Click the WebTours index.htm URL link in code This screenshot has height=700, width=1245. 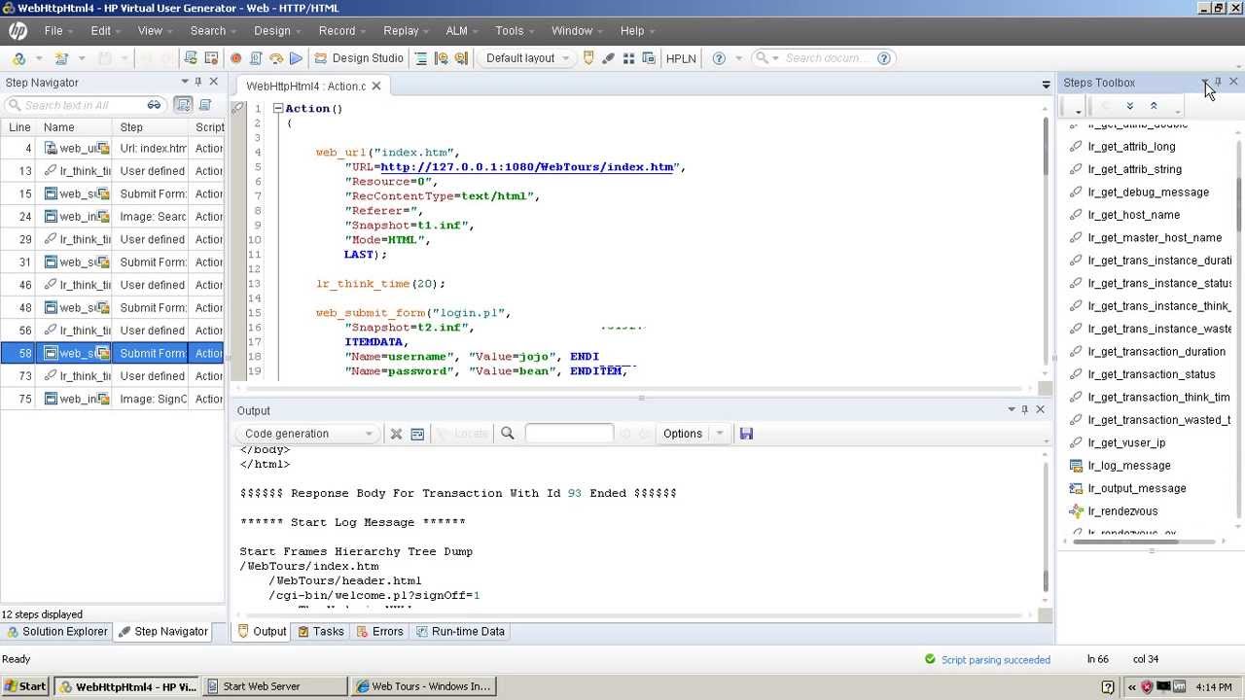[x=527, y=167]
